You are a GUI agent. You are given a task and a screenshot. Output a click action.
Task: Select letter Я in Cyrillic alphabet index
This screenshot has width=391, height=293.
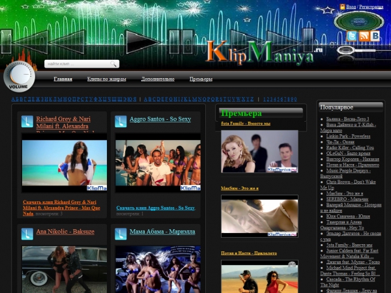pos(135,99)
